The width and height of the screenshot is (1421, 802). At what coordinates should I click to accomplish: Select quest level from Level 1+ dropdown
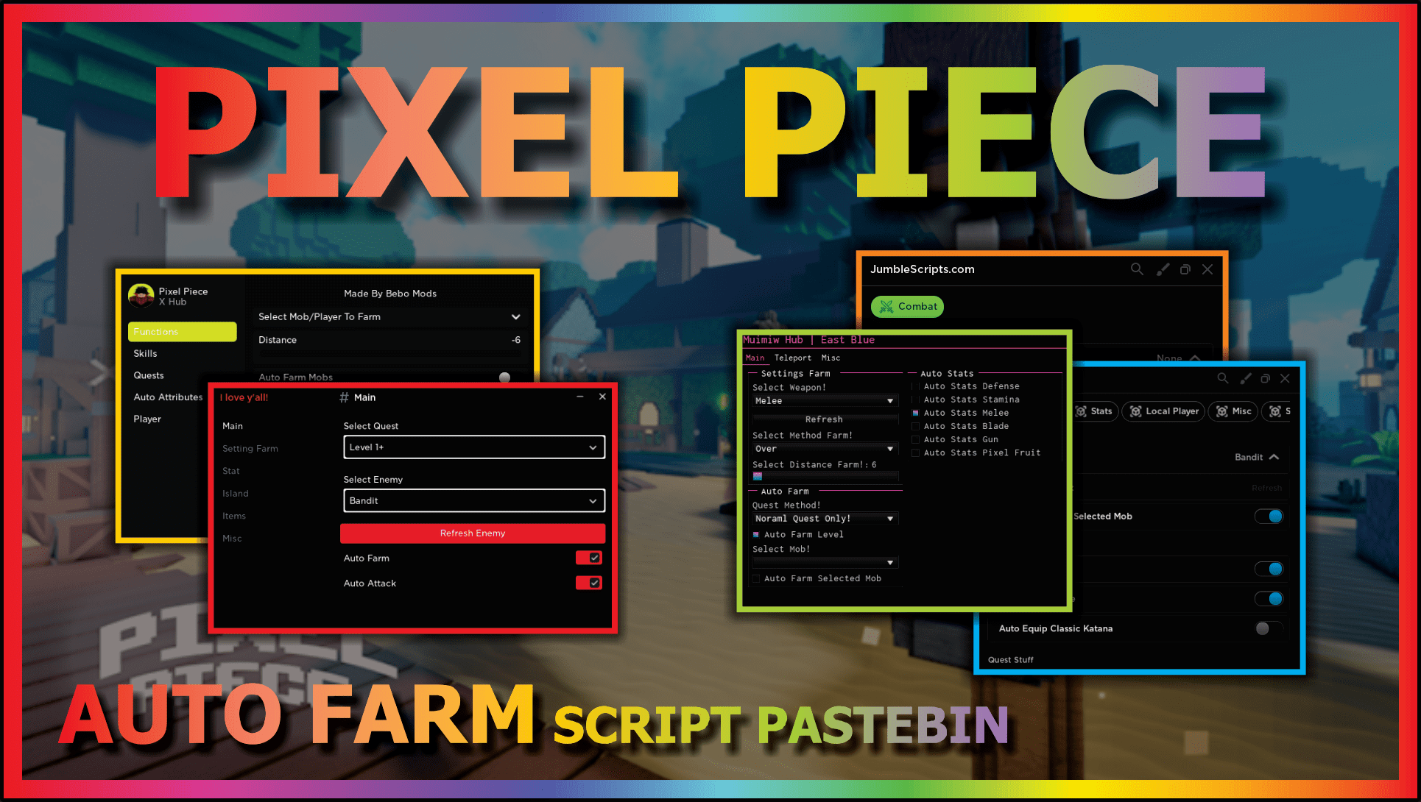coord(471,447)
